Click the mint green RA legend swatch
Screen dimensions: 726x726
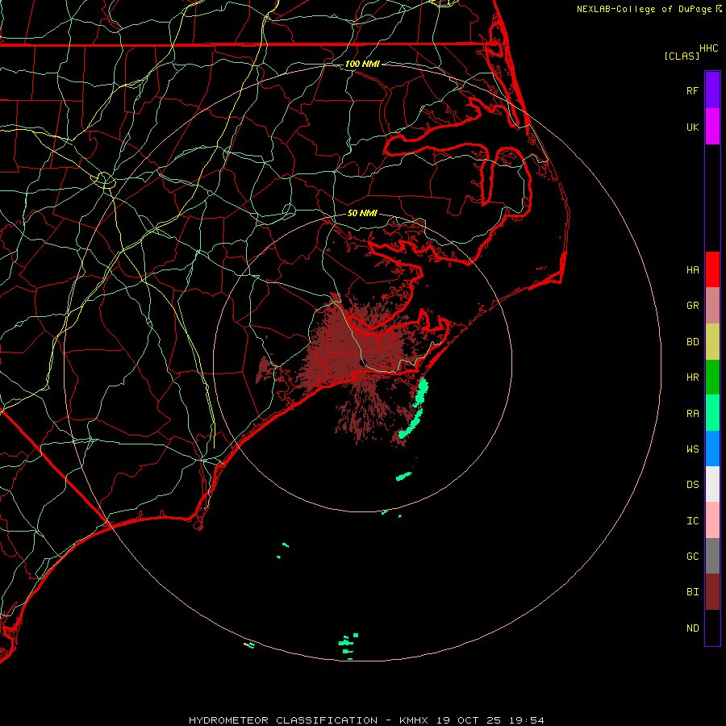tap(712, 413)
